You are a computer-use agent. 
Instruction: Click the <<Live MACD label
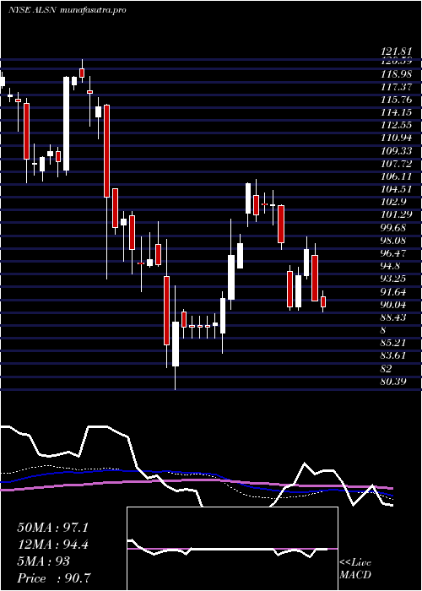pos(355,569)
